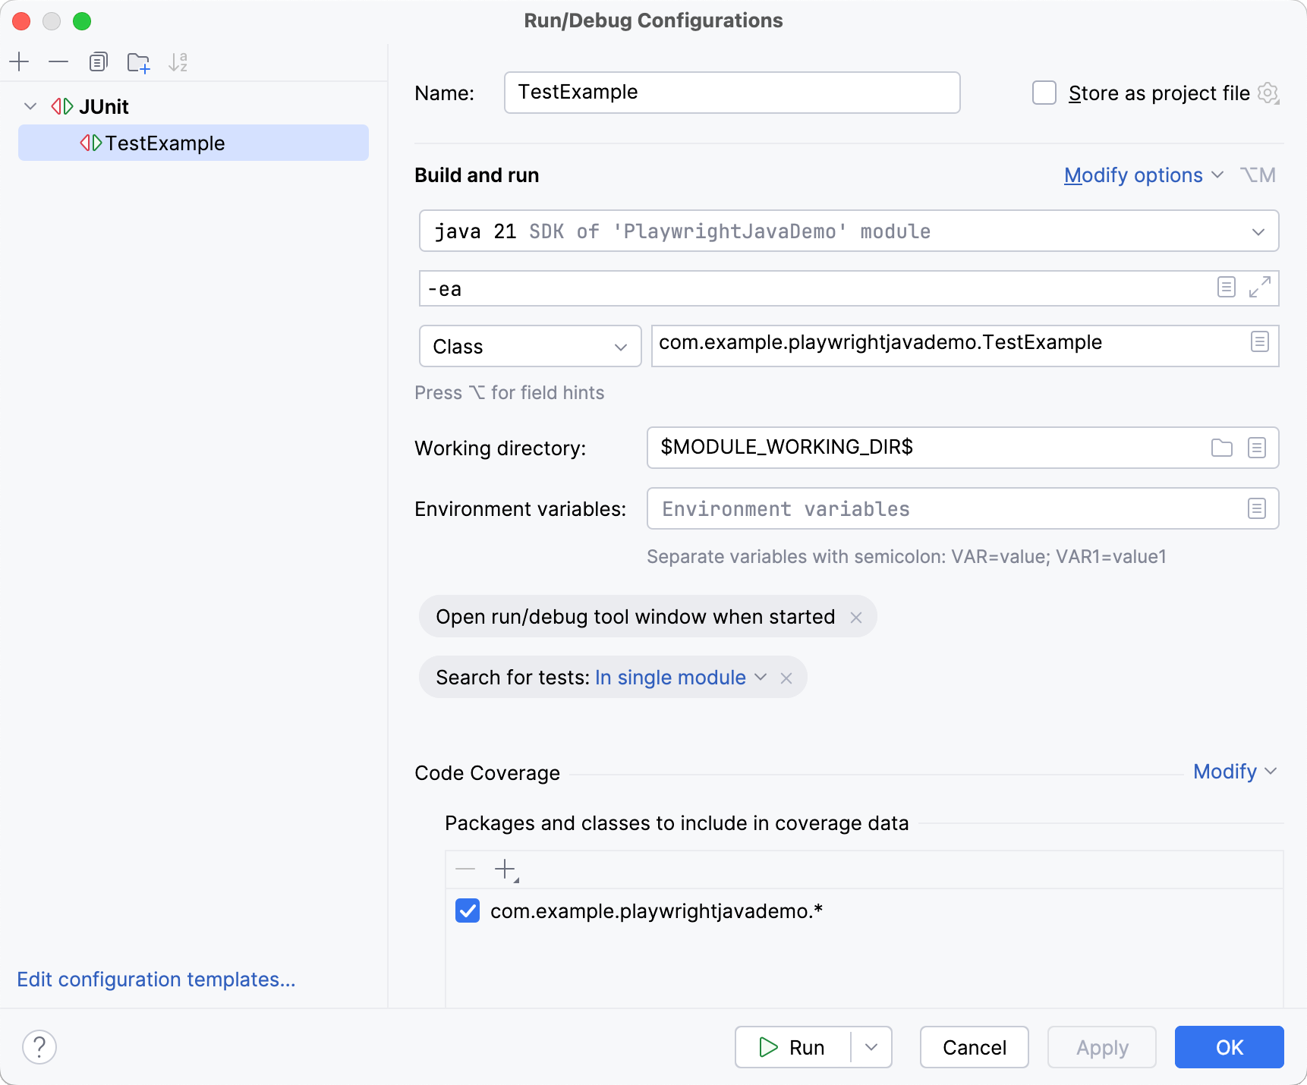The height and width of the screenshot is (1085, 1307).
Task: Copy the TestExample configuration
Action: click(99, 62)
